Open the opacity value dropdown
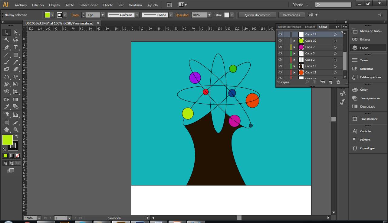 pyautogui.click(x=209, y=15)
